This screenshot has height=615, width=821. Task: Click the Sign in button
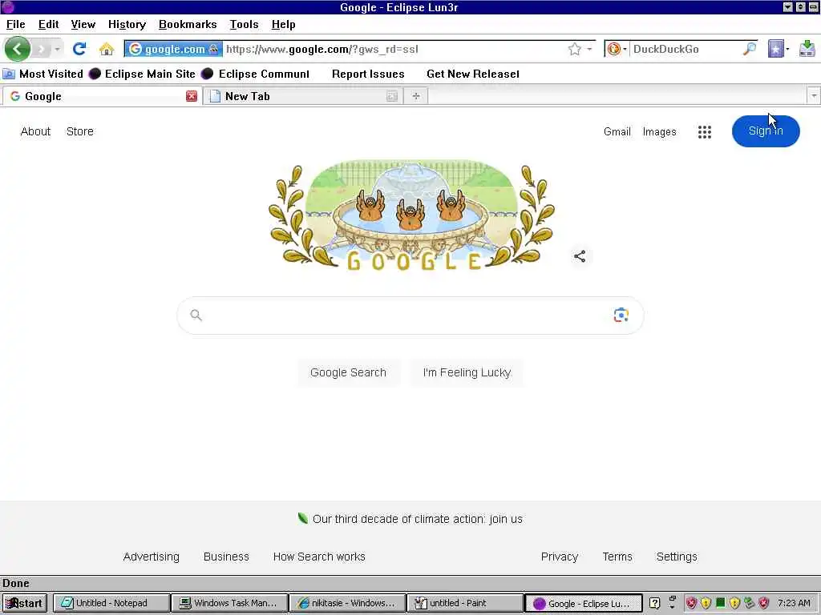click(x=766, y=131)
